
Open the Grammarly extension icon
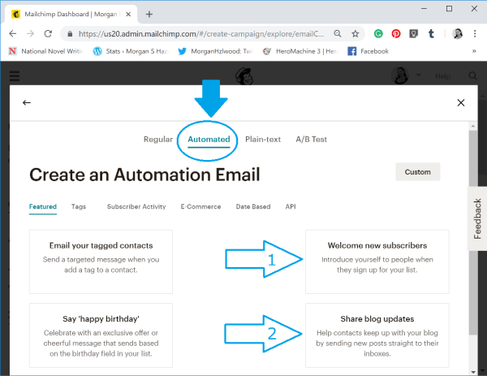pyautogui.click(x=378, y=33)
